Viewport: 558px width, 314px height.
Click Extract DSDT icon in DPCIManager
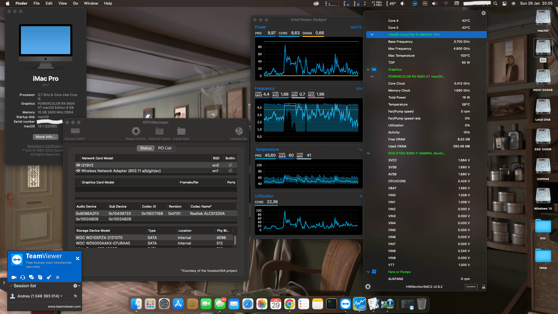(x=75, y=131)
